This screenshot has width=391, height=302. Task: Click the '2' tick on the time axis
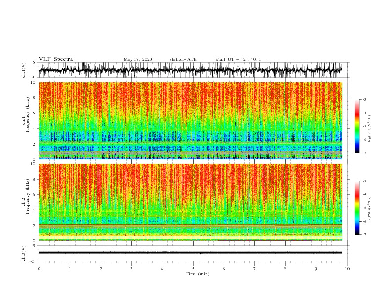[x=101, y=269]
